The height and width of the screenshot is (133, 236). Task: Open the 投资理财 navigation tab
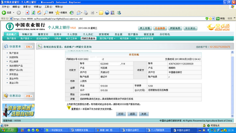coord(104,34)
